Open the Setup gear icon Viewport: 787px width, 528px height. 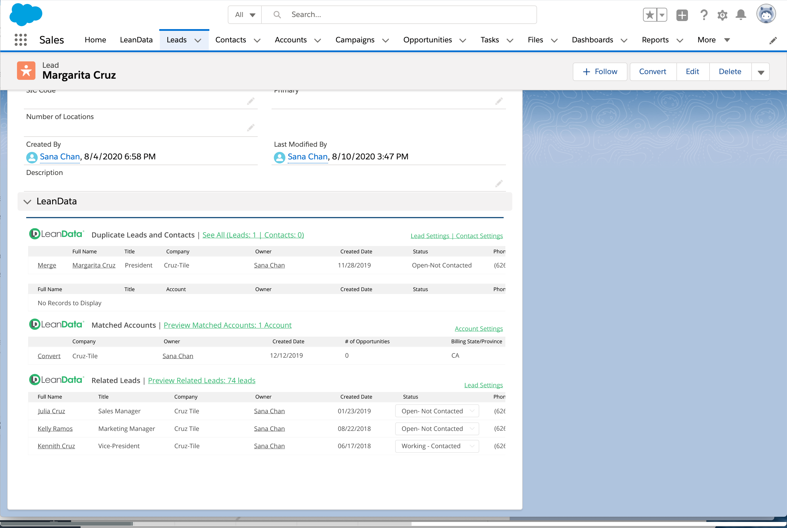[722, 15]
